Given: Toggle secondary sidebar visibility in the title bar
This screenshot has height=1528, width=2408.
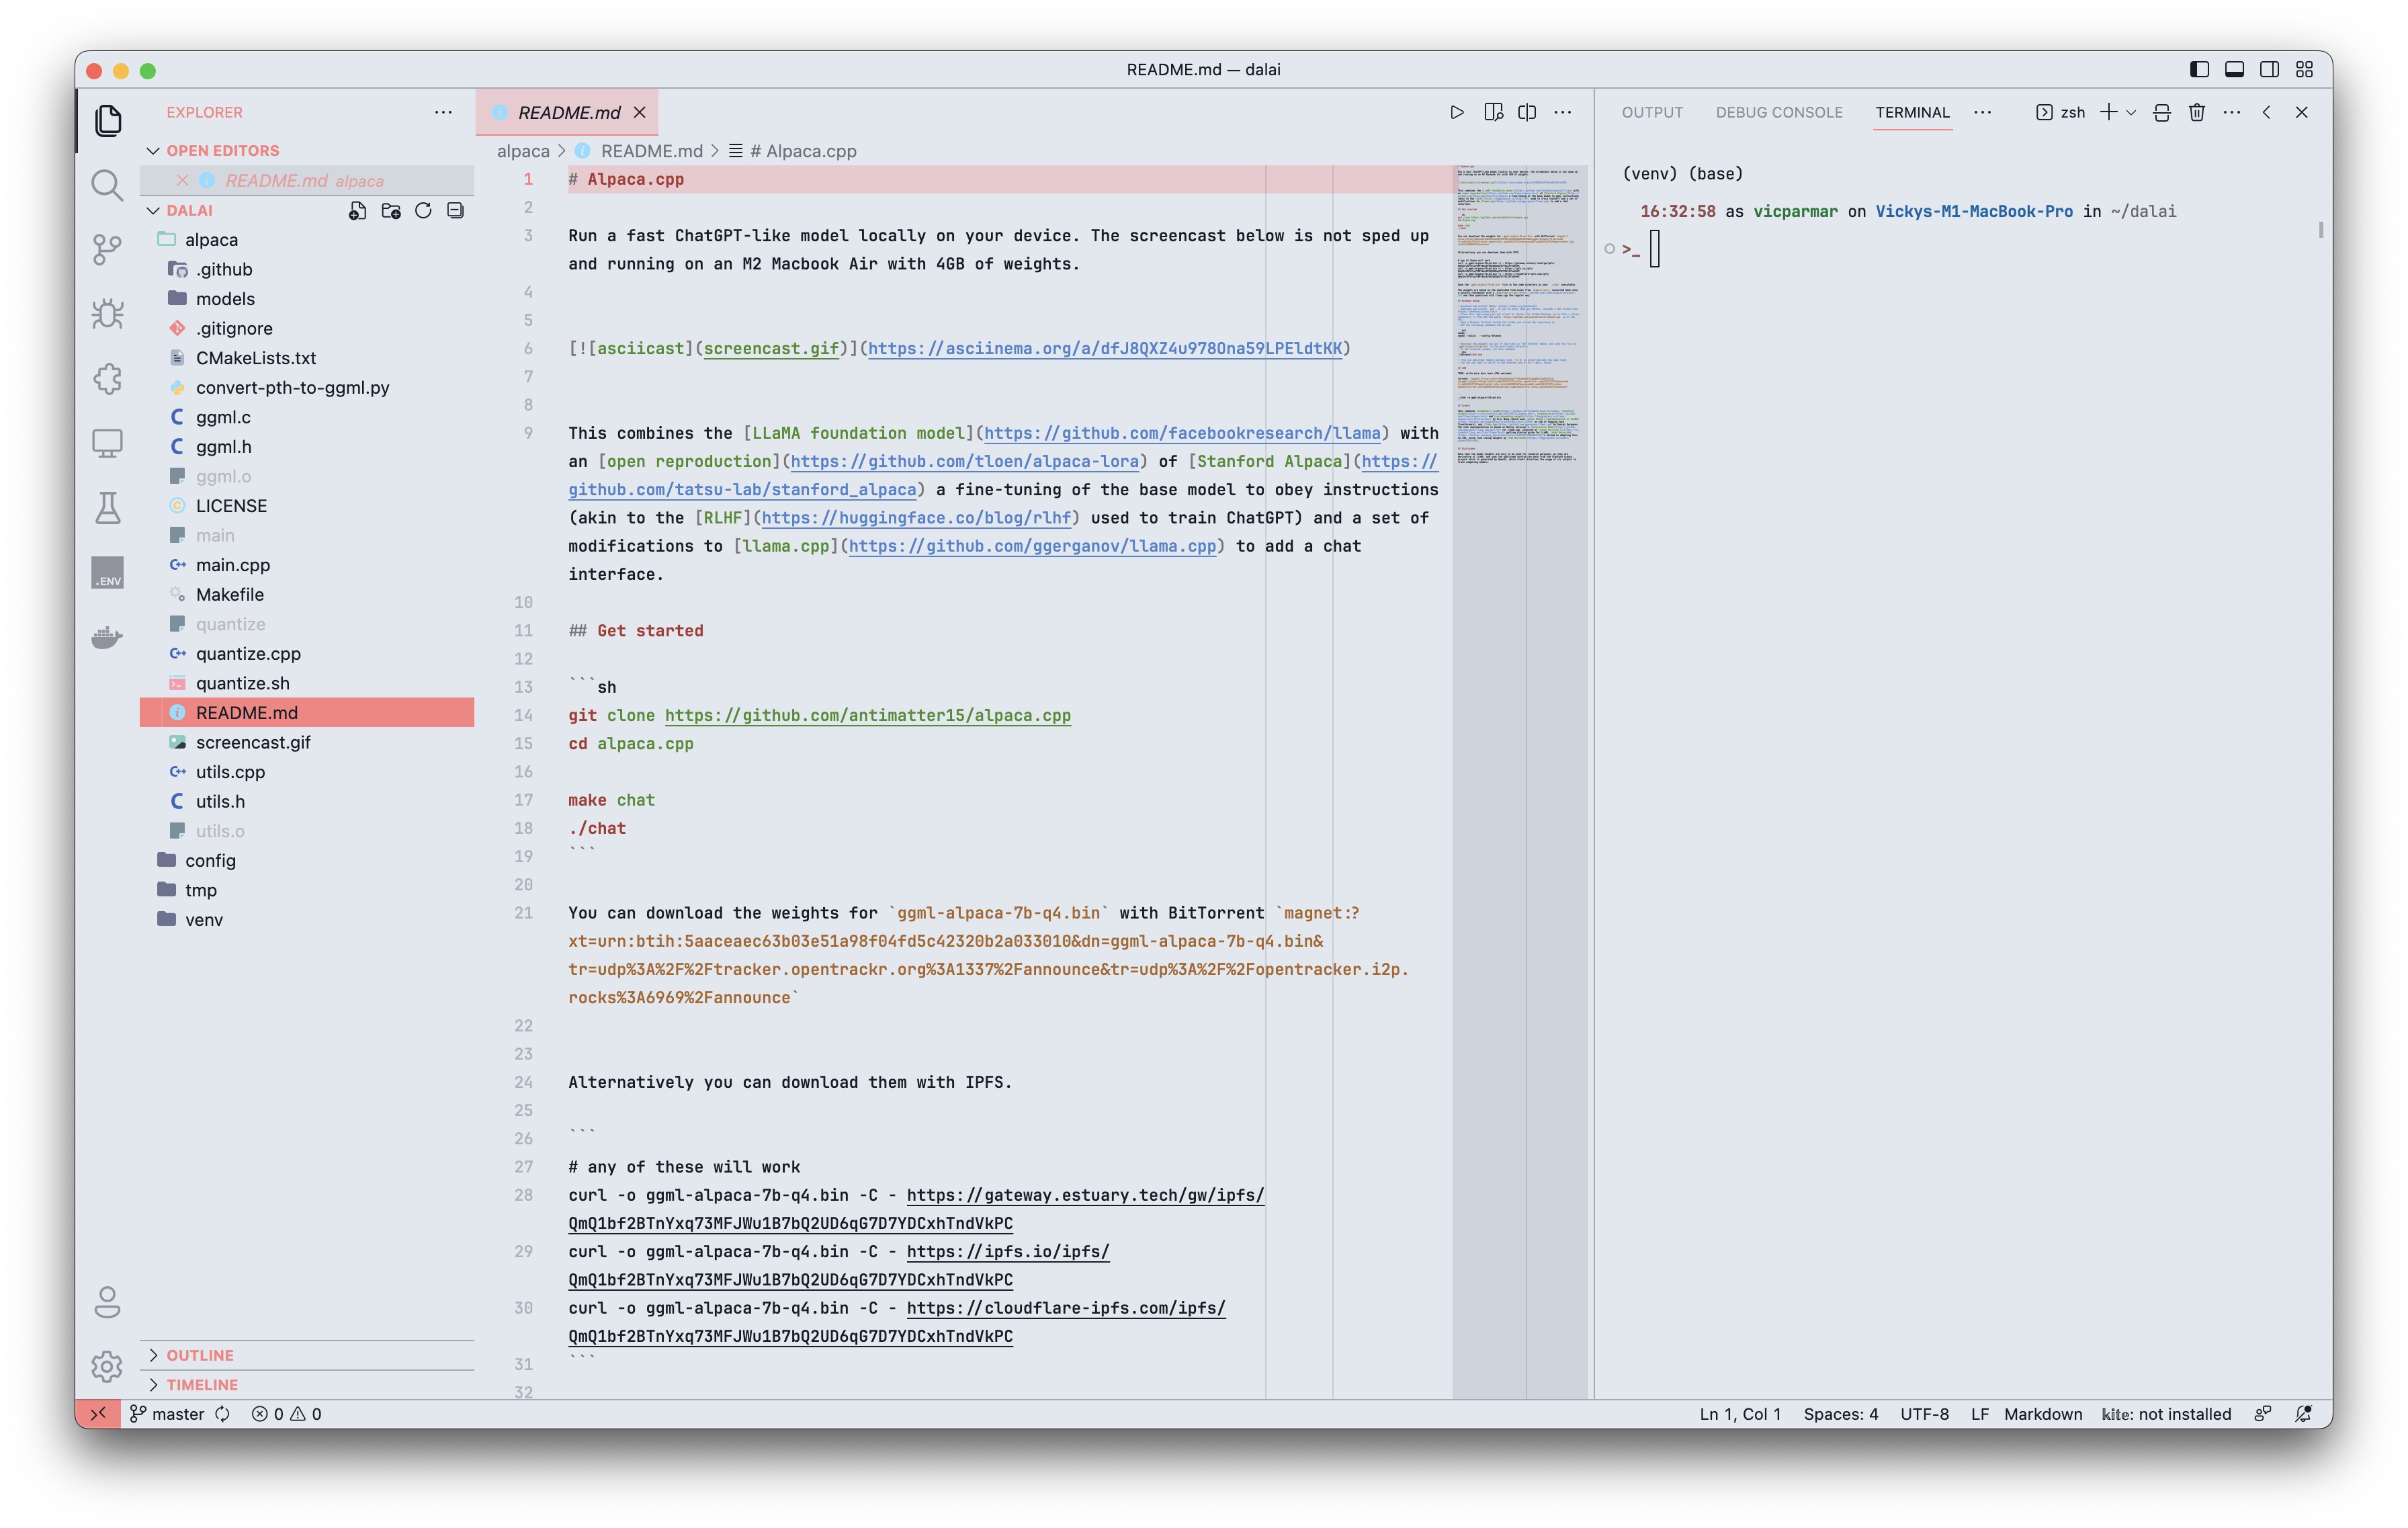Looking at the screenshot, I should [x=2269, y=69].
